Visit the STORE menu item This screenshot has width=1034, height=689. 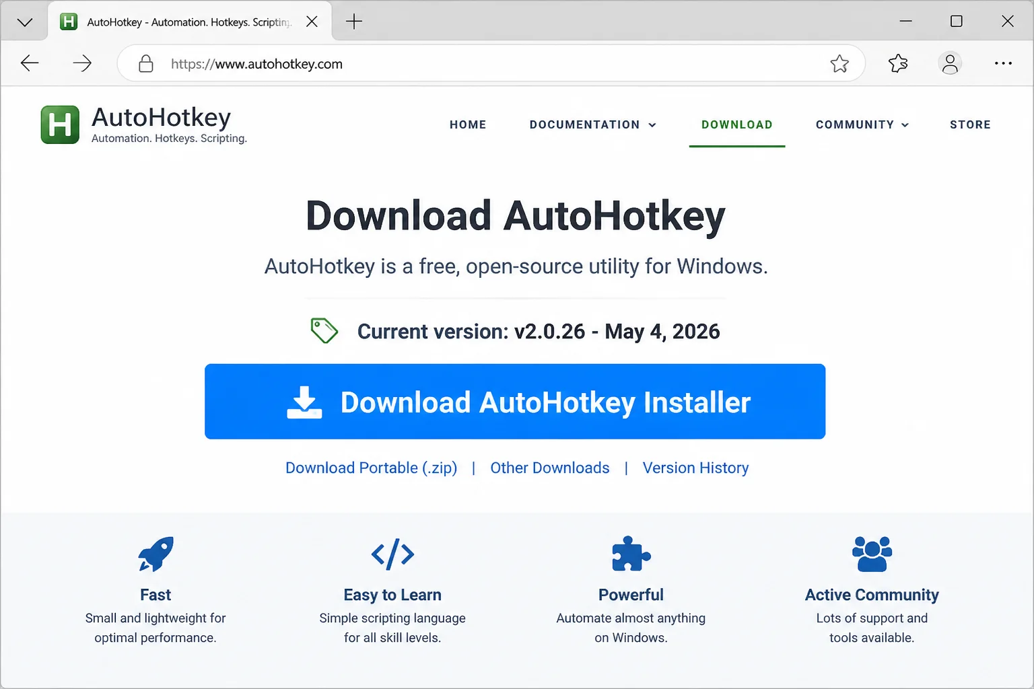(970, 124)
